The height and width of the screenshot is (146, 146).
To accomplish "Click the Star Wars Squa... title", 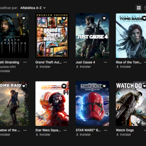I will [48, 130].
